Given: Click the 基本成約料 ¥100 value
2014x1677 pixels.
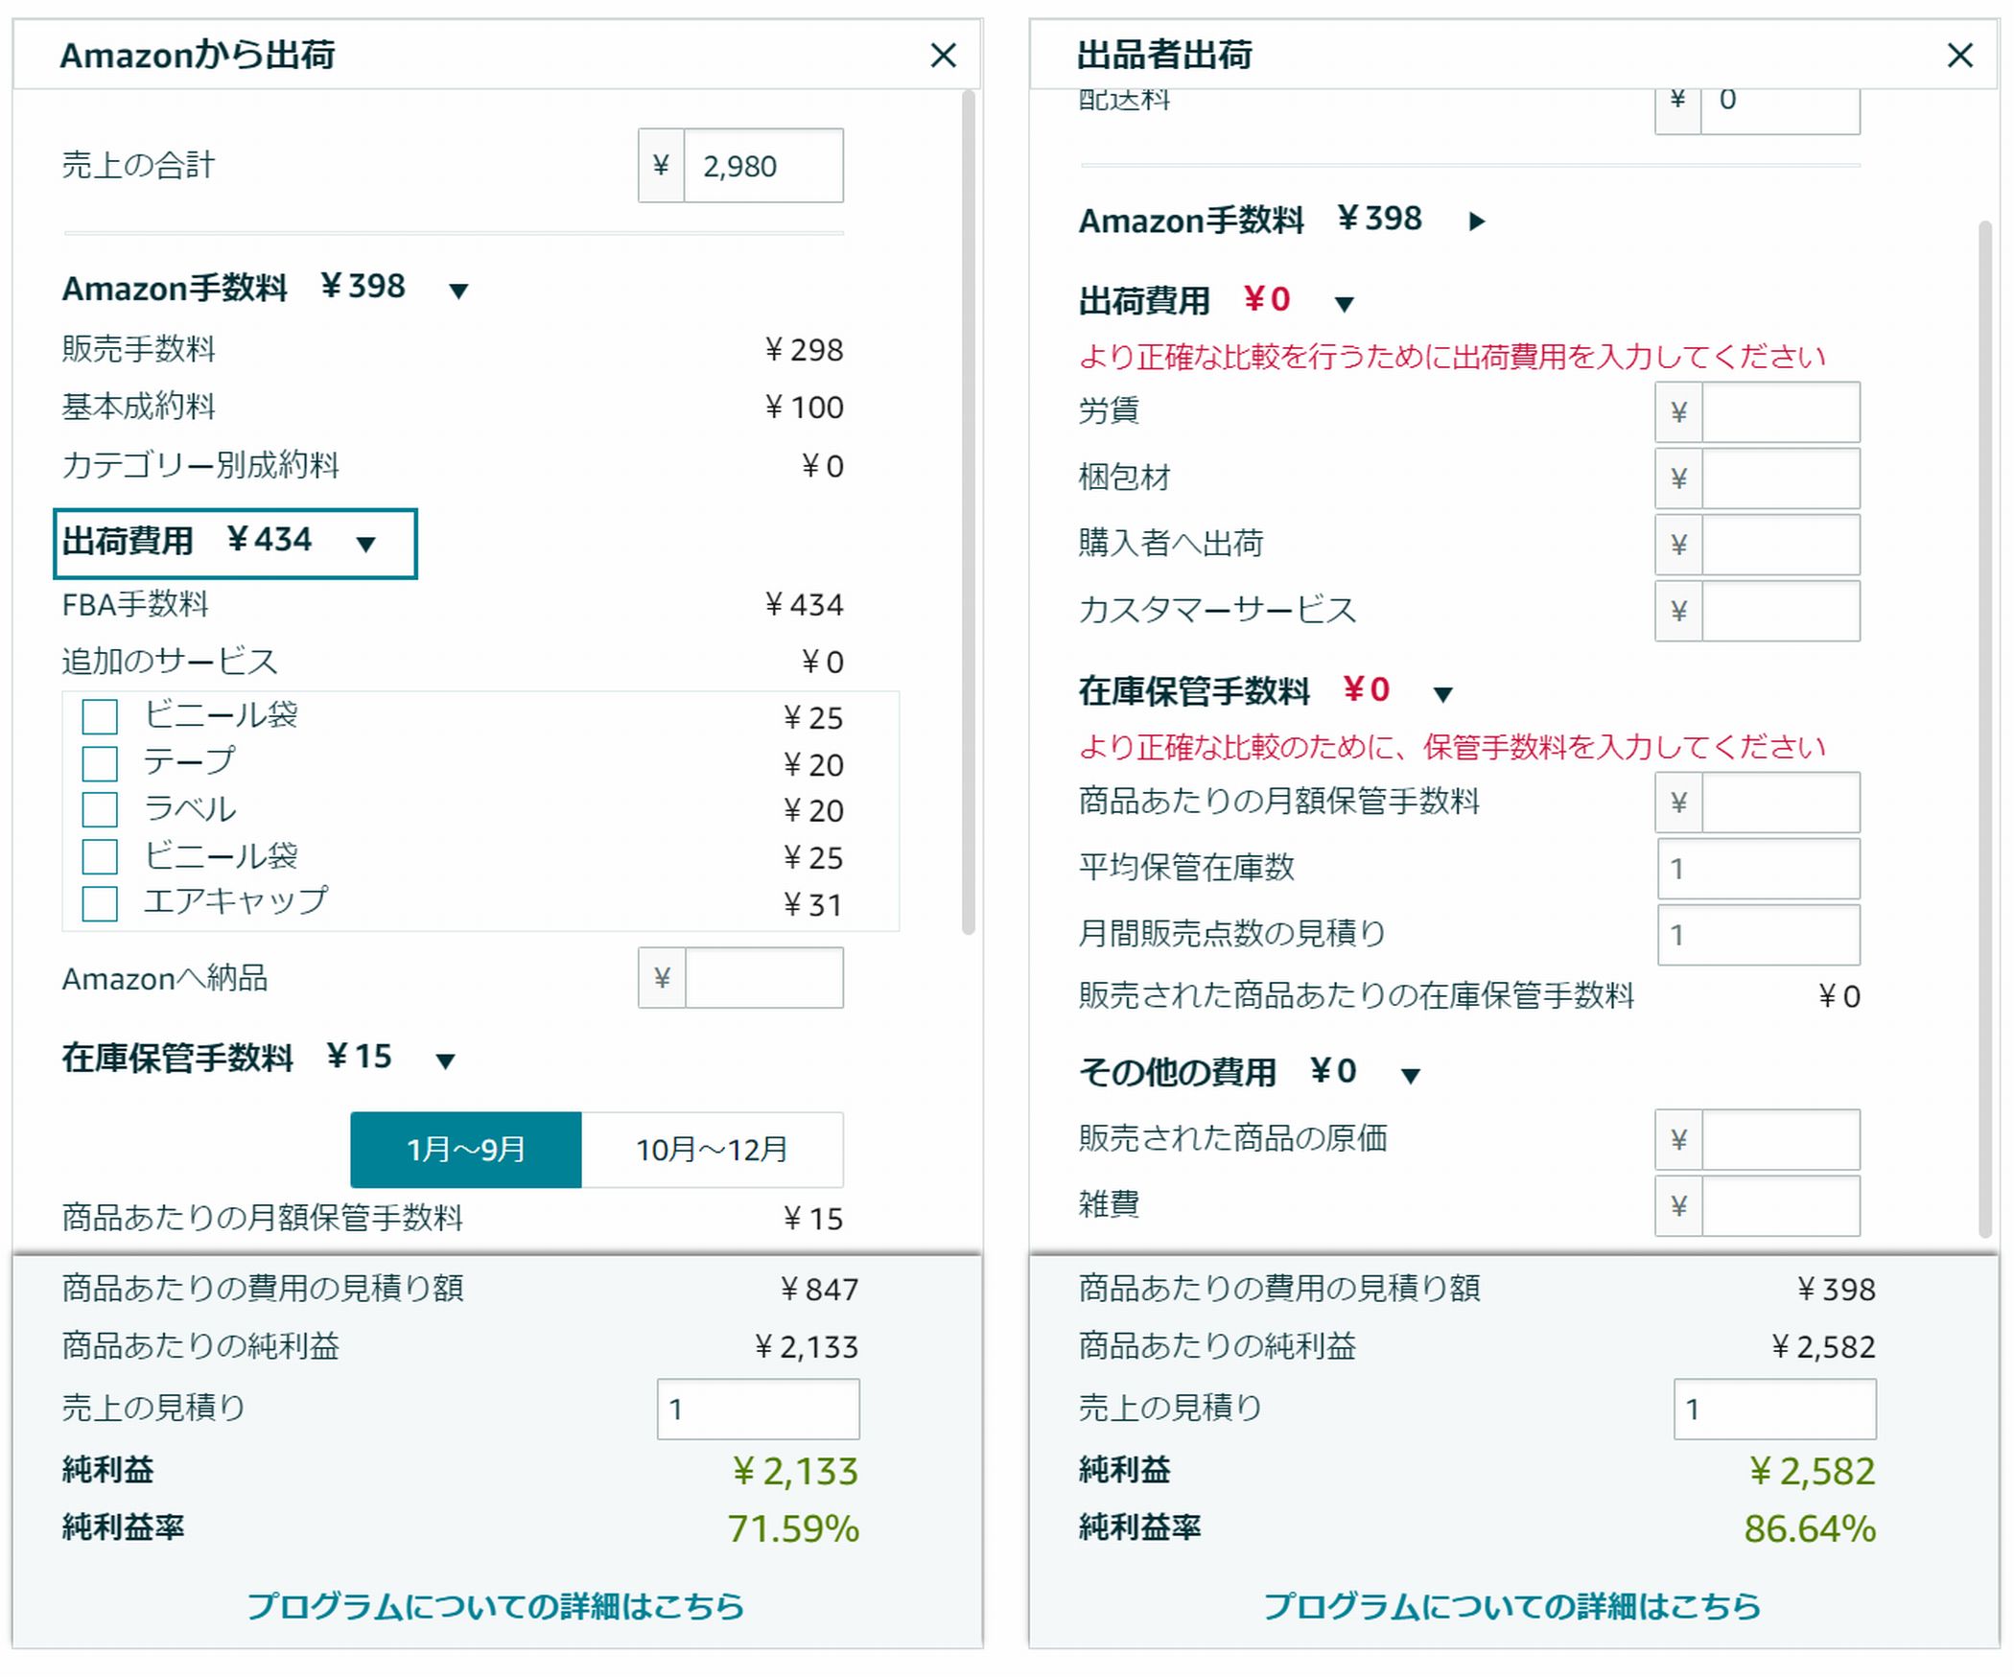Looking at the screenshot, I should [804, 408].
